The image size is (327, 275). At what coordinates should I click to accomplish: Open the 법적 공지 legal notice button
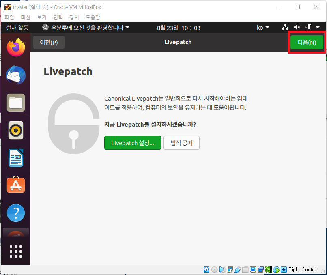[181, 143]
